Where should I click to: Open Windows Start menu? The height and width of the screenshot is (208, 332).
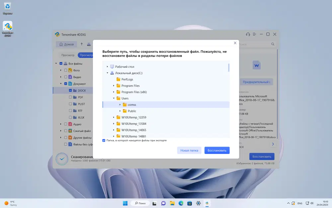click(125, 203)
